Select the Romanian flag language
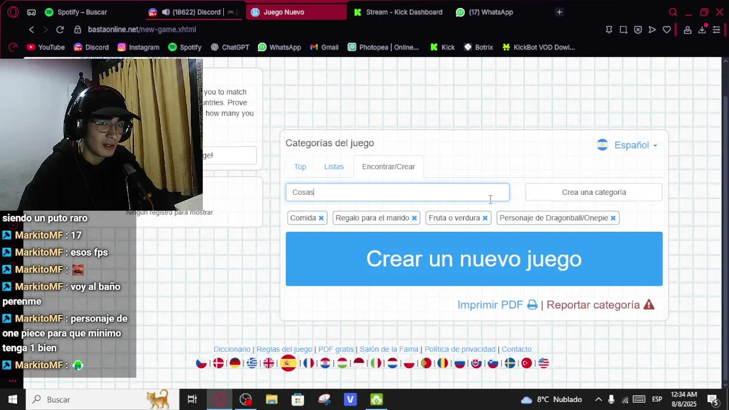Screen dimensions: 729x410 (443, 363)
